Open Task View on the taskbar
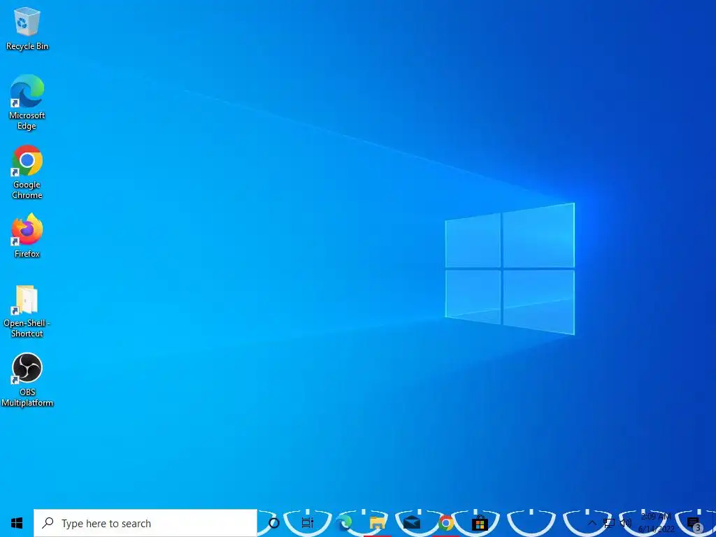 [308, 523]
